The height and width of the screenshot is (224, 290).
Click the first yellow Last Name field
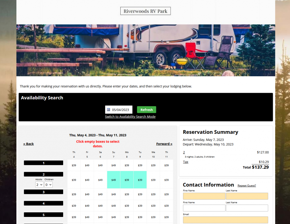[x=247, y=196]
